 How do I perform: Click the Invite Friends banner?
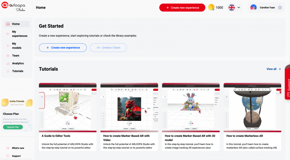pyautogui.click(x=17, y=102)
